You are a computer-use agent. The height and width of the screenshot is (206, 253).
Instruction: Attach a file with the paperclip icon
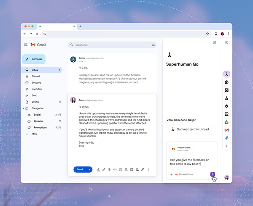(109, 169)
